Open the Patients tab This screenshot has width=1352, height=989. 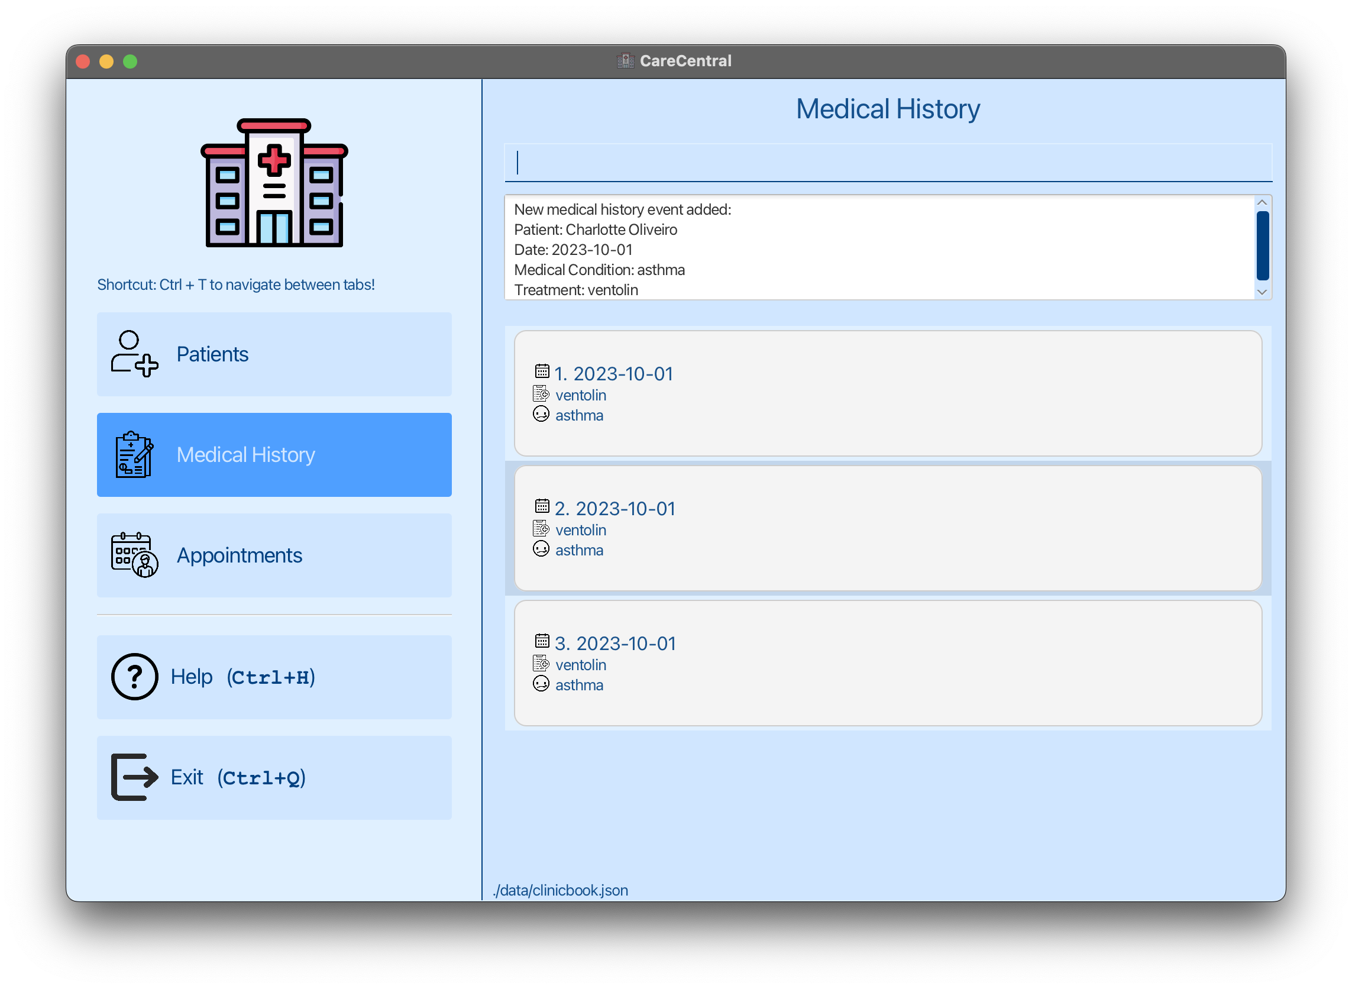click(x=274, y=354)
